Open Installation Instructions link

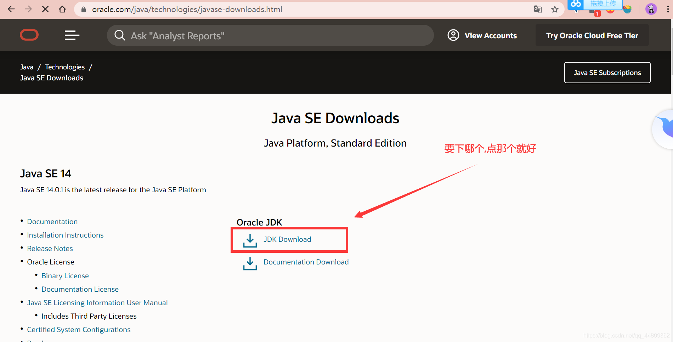[65, 235]
